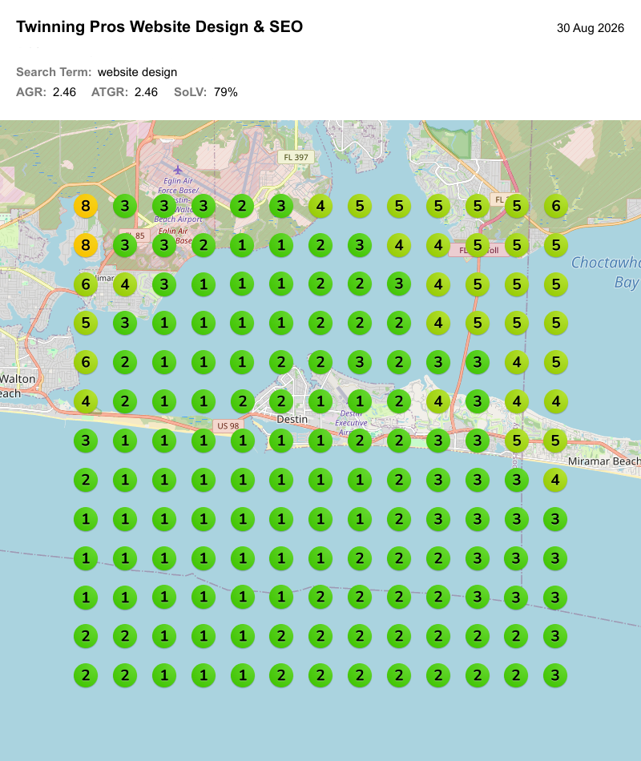Select the rank 6 marker ending the top row
The width and height of the screenshot is (641, 761).
[x=555, y=206]
